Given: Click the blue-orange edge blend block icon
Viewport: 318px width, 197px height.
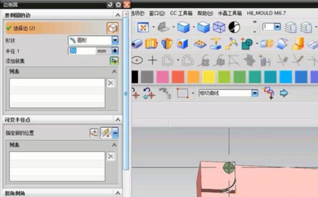Looking at the screenshot, I should 267,43.
